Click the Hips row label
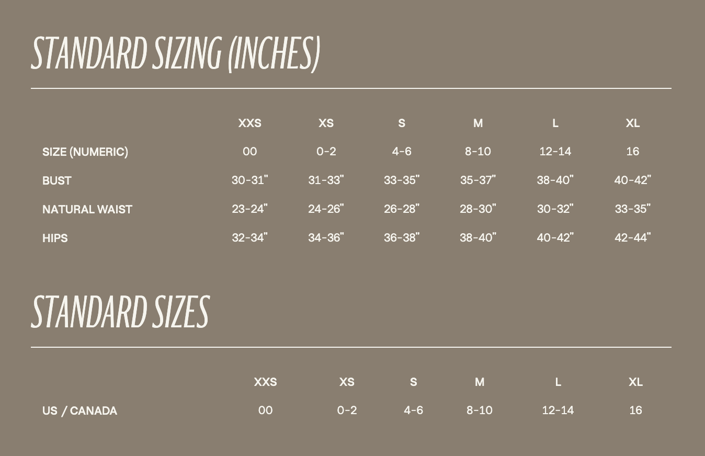 (x=55, y=238)
